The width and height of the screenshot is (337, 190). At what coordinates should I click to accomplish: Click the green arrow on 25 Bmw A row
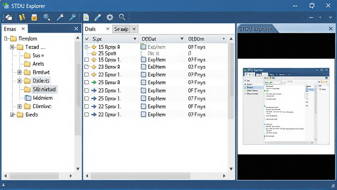(x=94, y=82)
